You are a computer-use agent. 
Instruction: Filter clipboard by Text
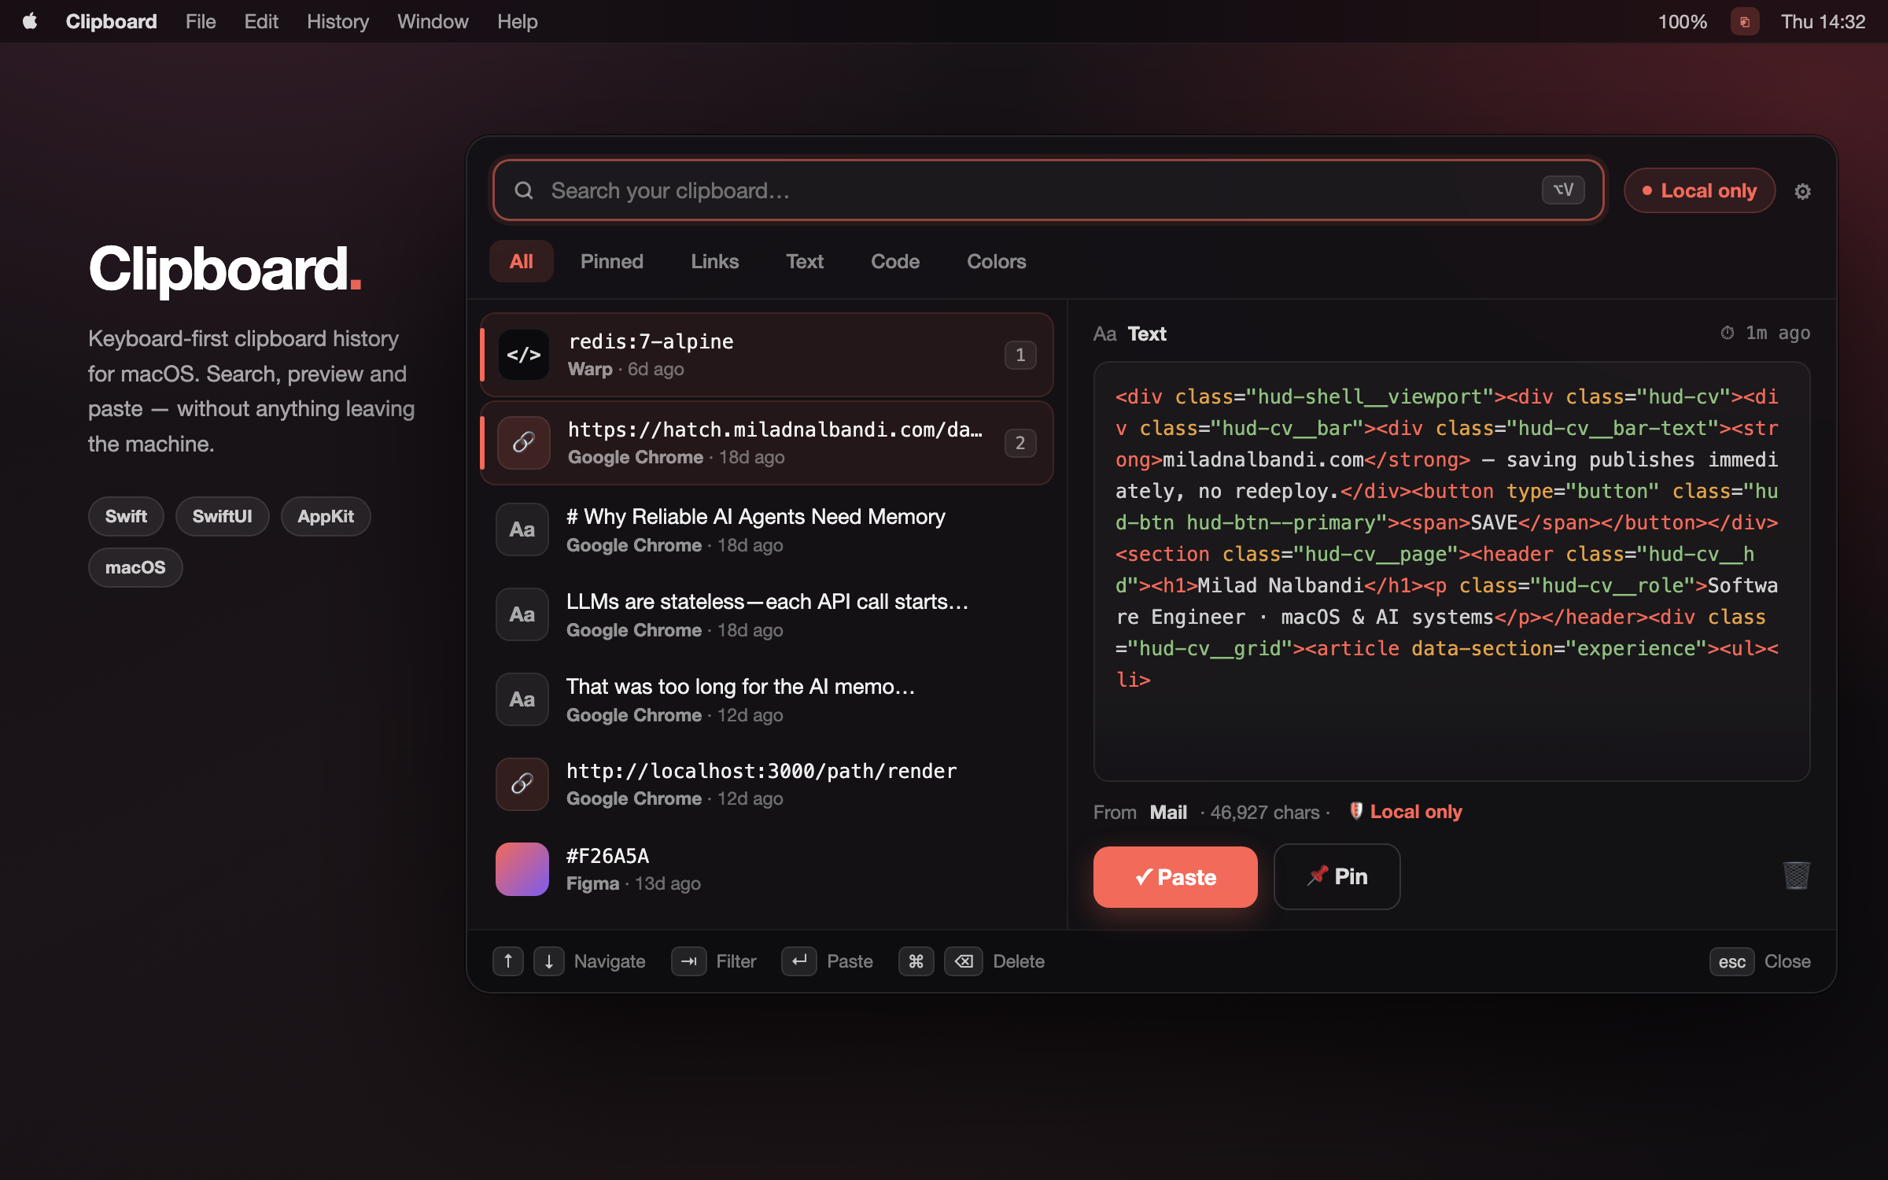tap(805, 261)
